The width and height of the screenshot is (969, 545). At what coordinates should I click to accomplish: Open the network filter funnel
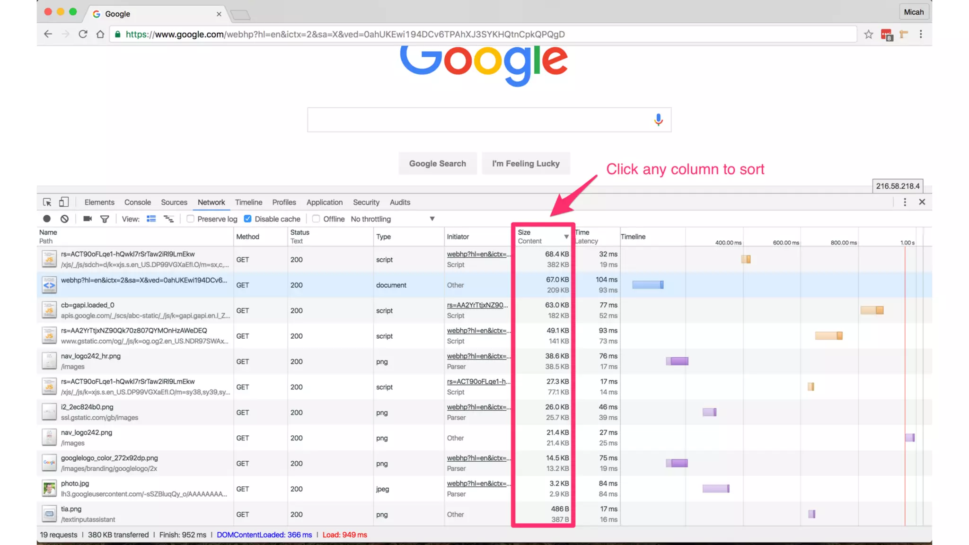pyautogui.click(x=105, y=219)
